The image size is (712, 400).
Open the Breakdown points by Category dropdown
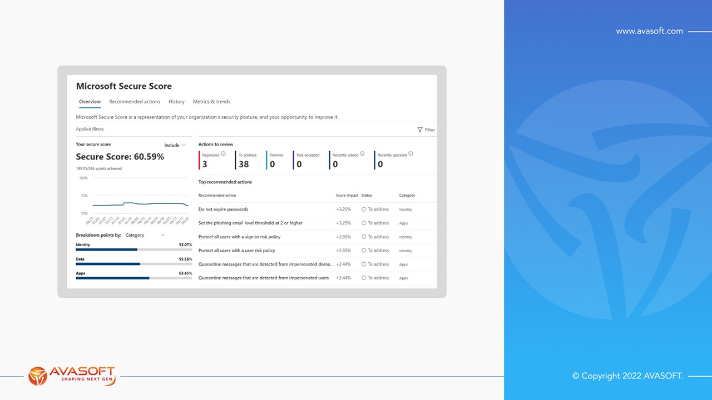coord(145,235)
